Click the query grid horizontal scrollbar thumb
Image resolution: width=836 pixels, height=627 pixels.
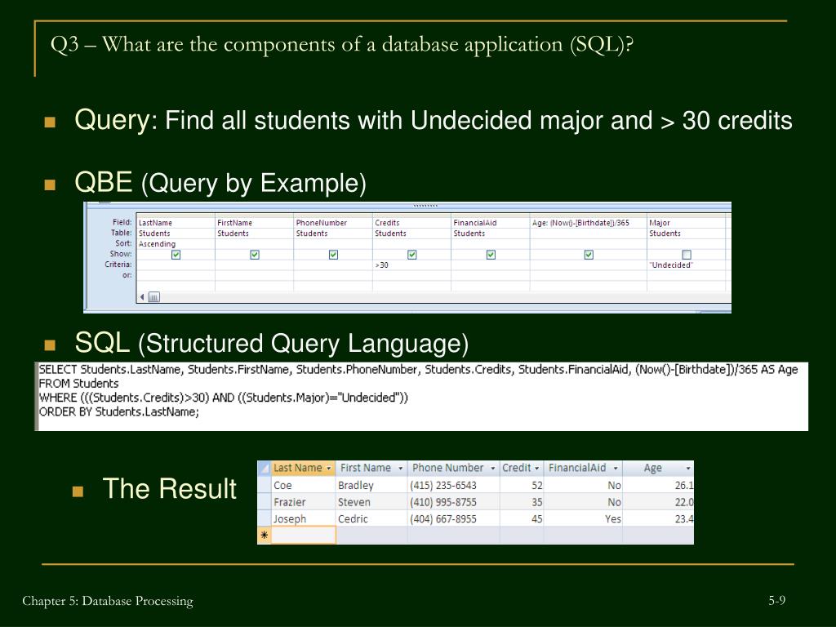coord(153,297)
